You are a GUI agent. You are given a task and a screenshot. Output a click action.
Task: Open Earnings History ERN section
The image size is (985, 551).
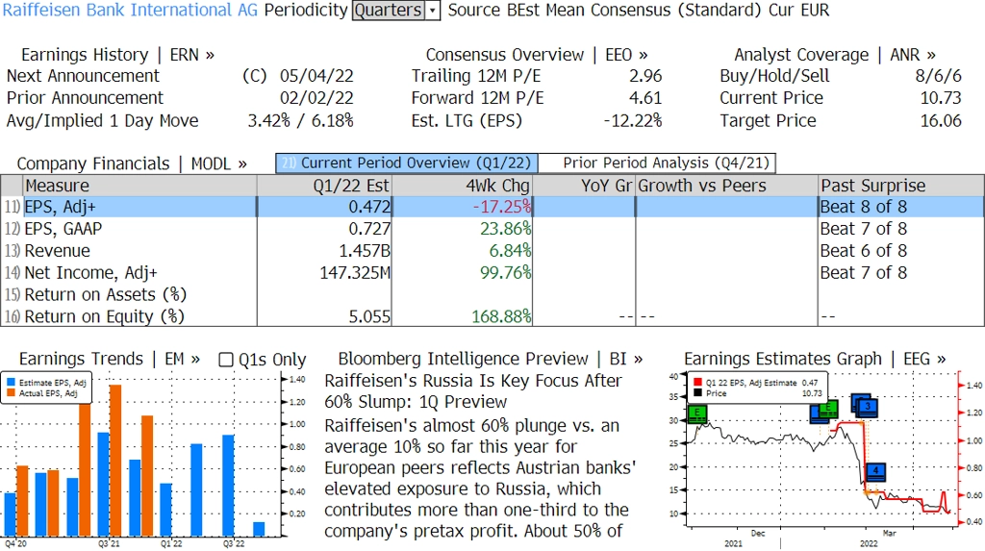click(x=117, y=55)
